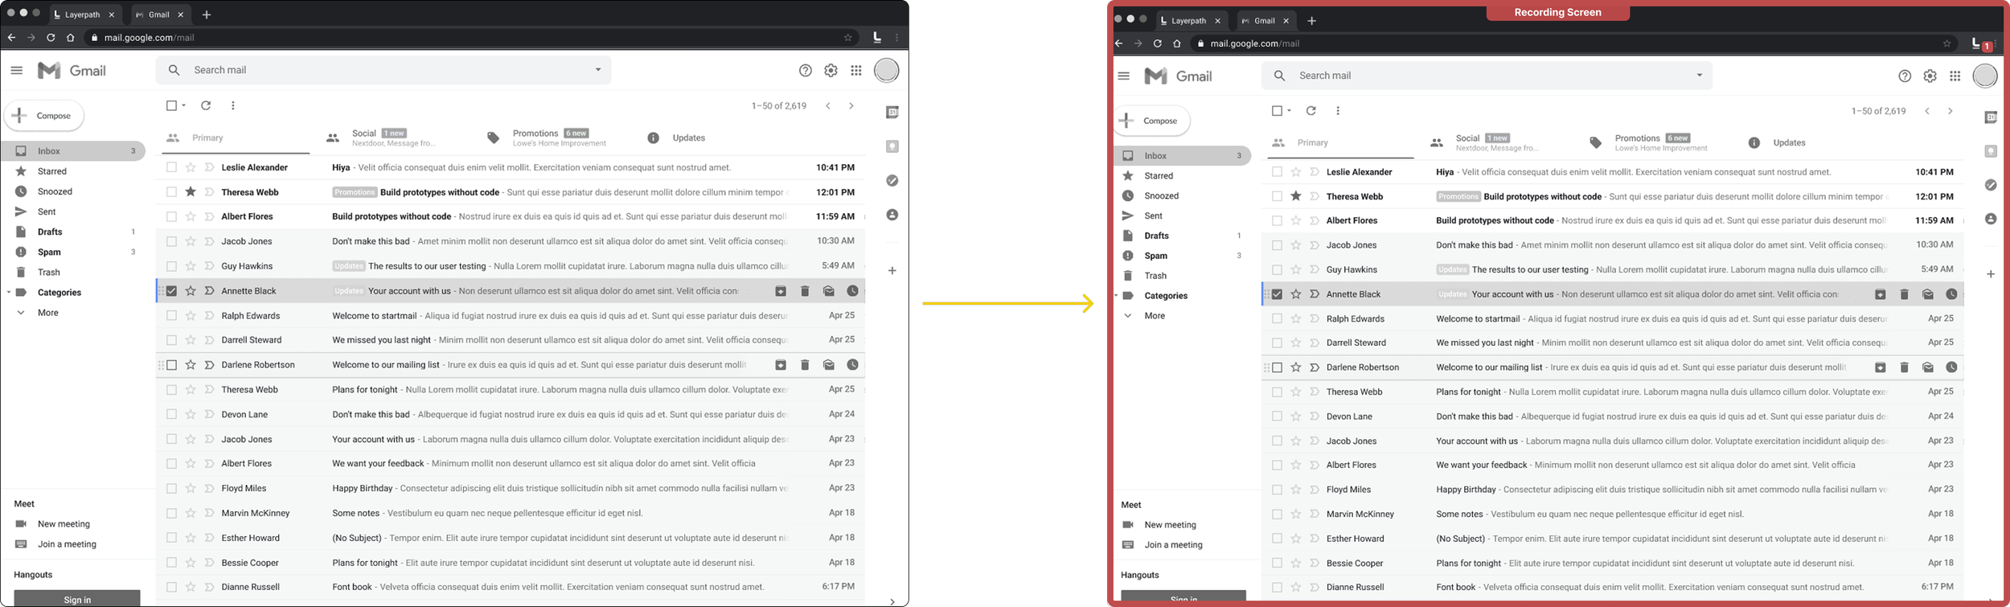The width and height of the screenshot is (2010, 607).
Task: Check the Floyd Miles email checkbox in the recording window
Action: pyautogui.click(x=1277, y=490)
